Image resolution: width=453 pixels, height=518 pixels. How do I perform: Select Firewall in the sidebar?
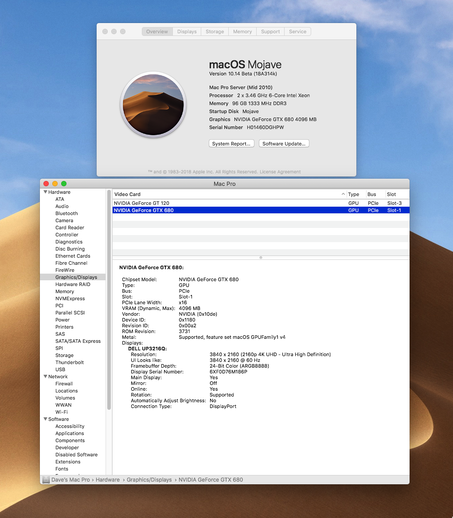point(64,384)
